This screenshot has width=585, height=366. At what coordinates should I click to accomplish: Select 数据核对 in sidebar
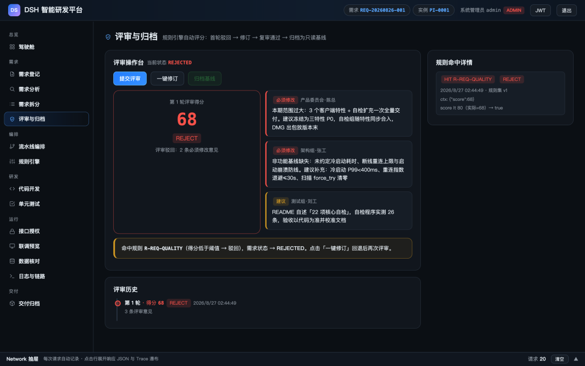[46, 261]
